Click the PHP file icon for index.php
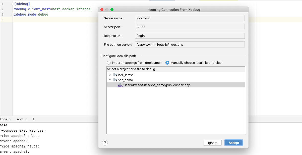The height and width of the screenshot is (155, 302). tap(120, 85)
